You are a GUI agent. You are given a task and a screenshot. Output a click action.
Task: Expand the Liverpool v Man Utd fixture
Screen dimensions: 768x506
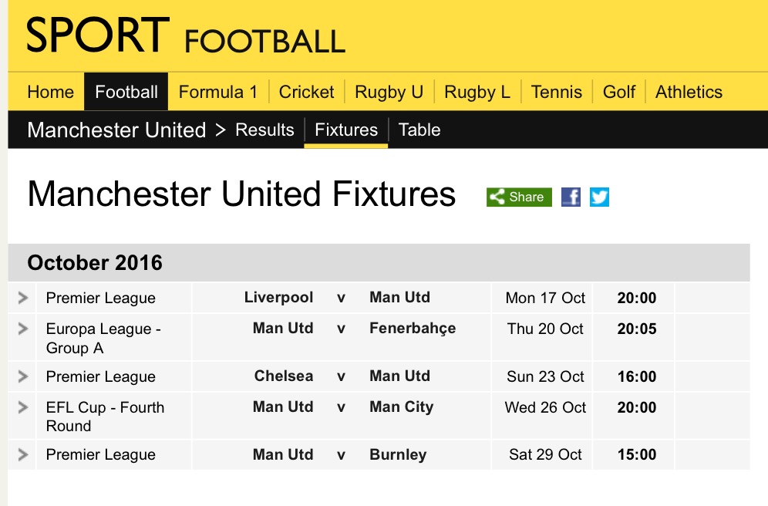(x=22, y=299)
